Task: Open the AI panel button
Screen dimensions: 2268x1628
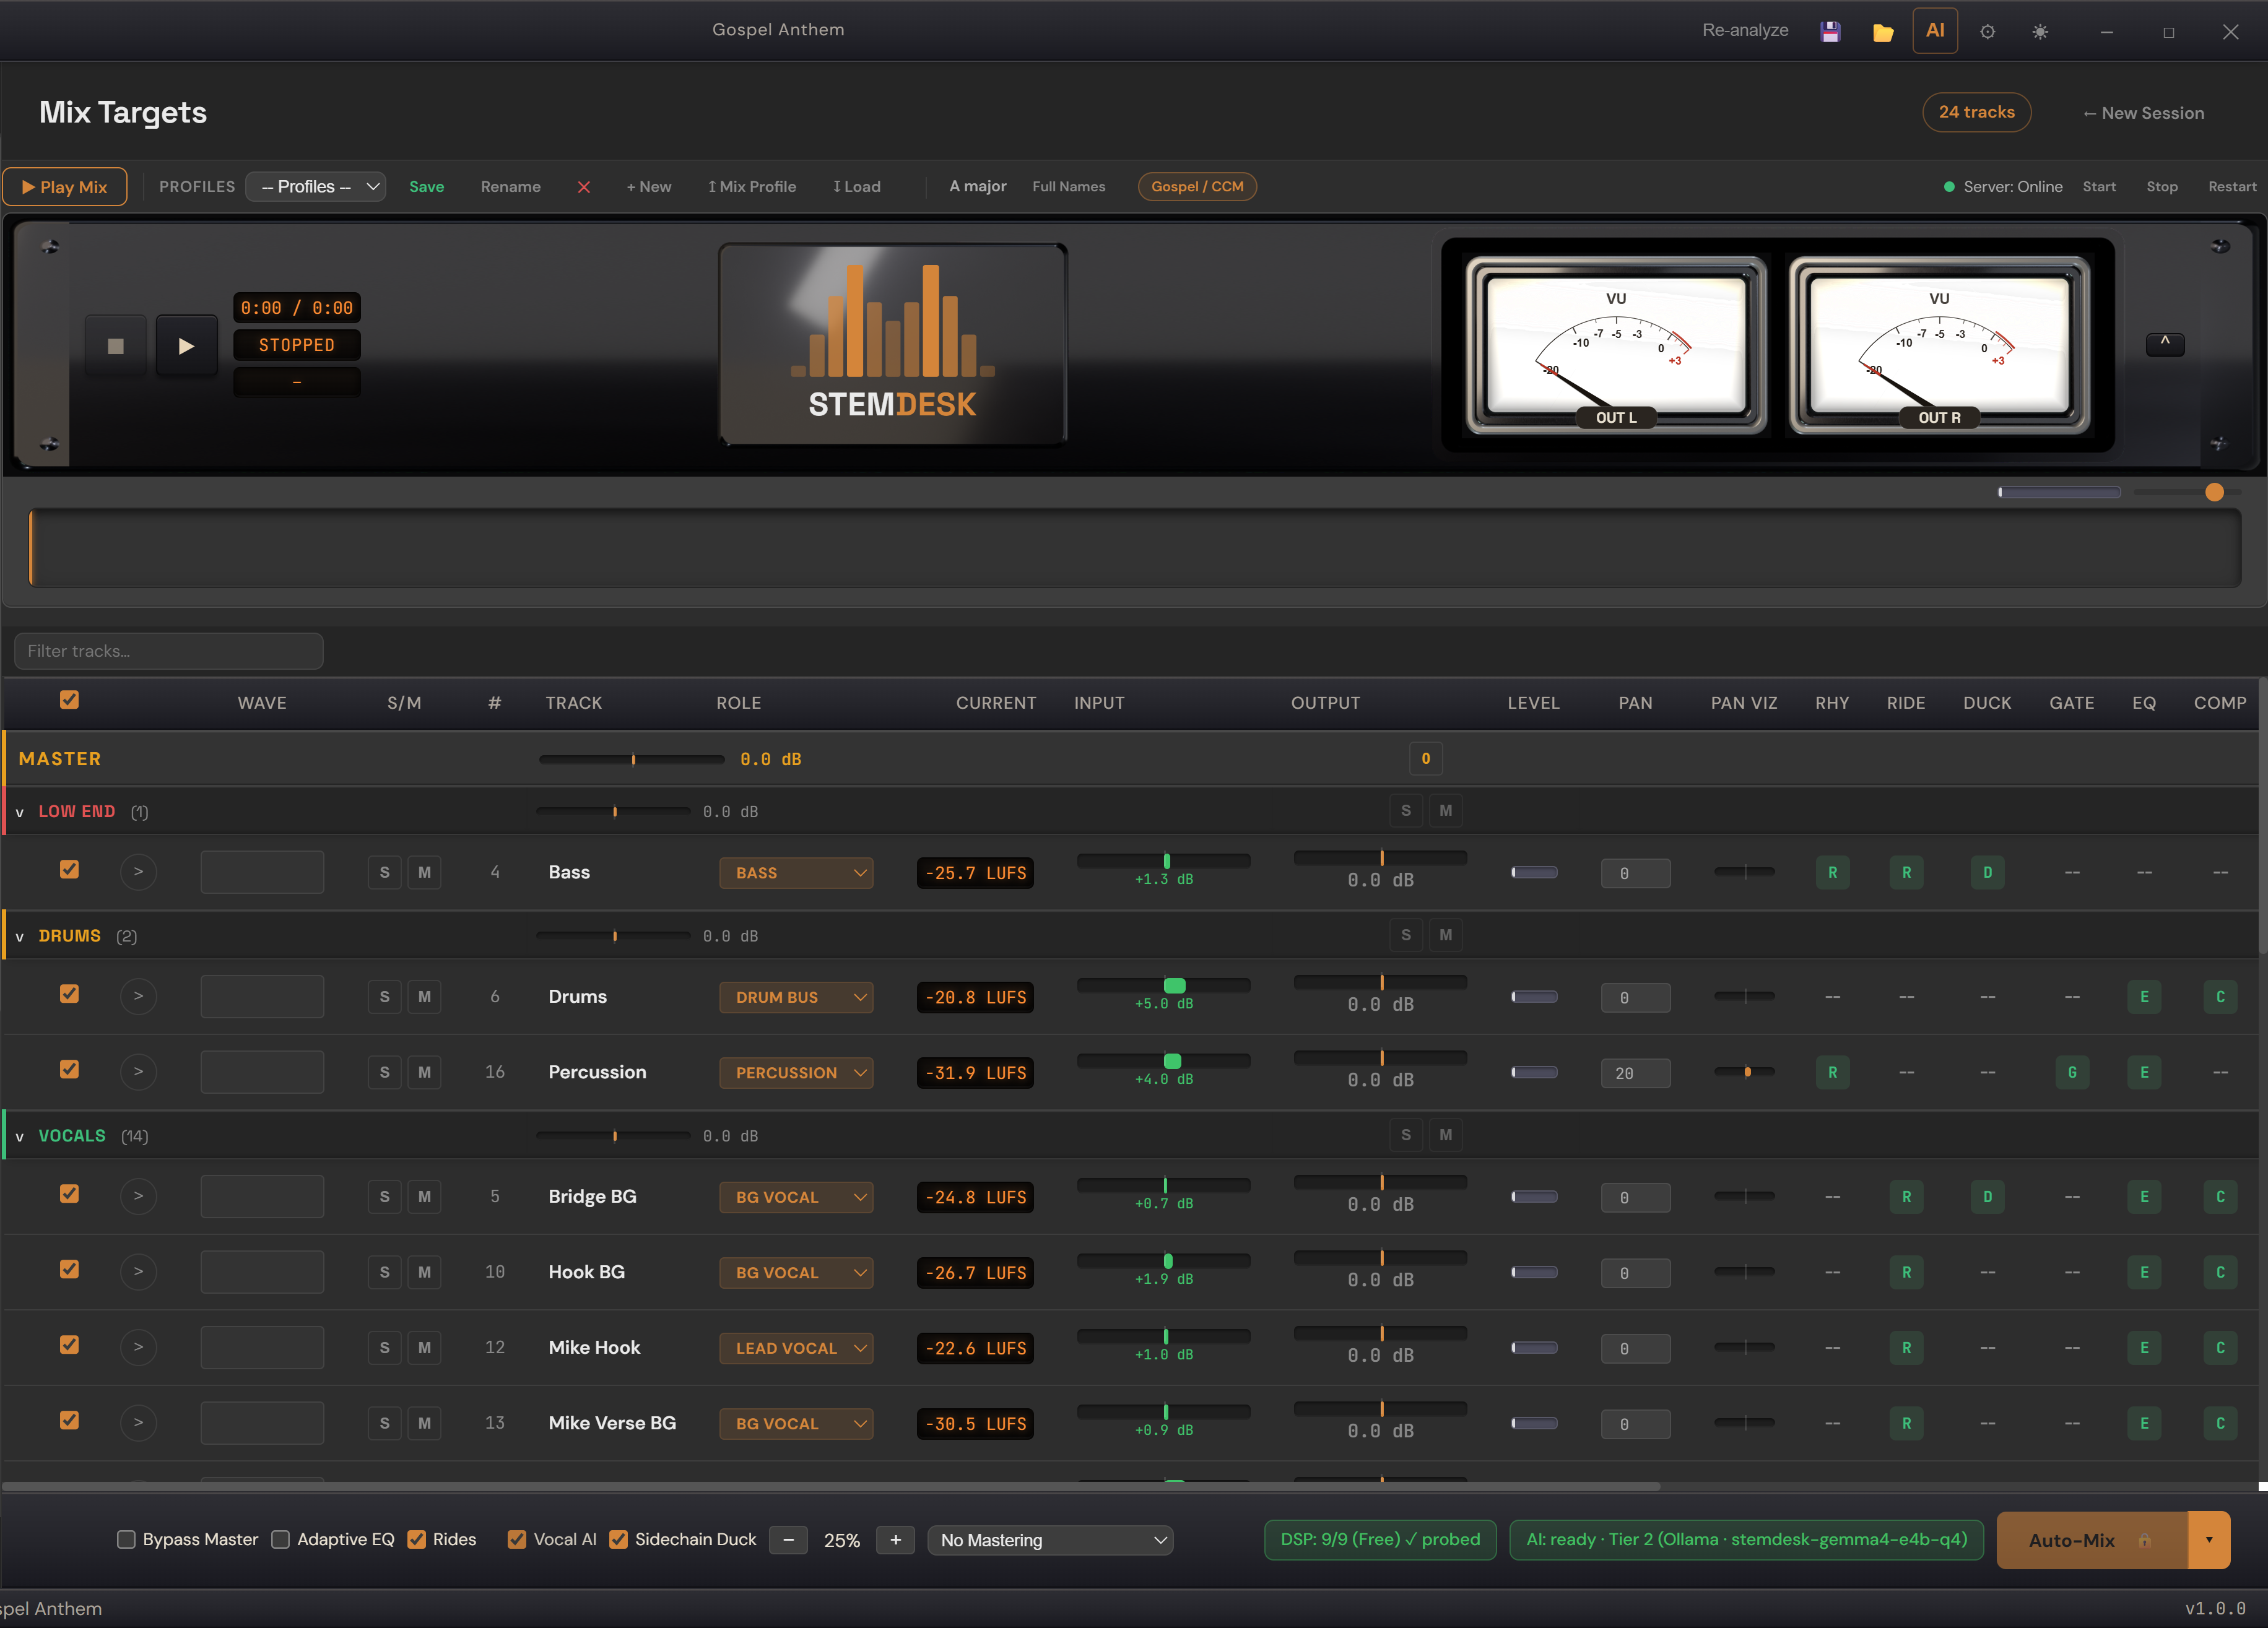Action: pyautogui.click(x=1934, y=31)
